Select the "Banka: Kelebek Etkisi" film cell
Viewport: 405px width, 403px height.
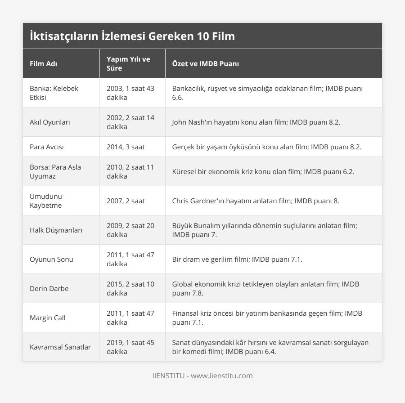pos(54,93)
